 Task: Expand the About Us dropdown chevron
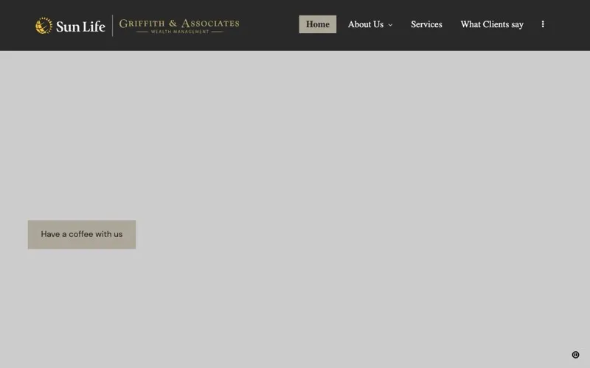pyautogui.click(x=390, y=25)
